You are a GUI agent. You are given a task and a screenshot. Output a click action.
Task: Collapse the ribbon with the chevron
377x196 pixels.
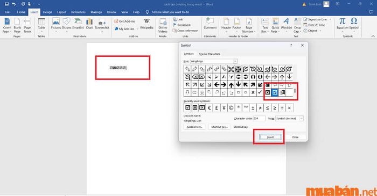pos(373,36)
